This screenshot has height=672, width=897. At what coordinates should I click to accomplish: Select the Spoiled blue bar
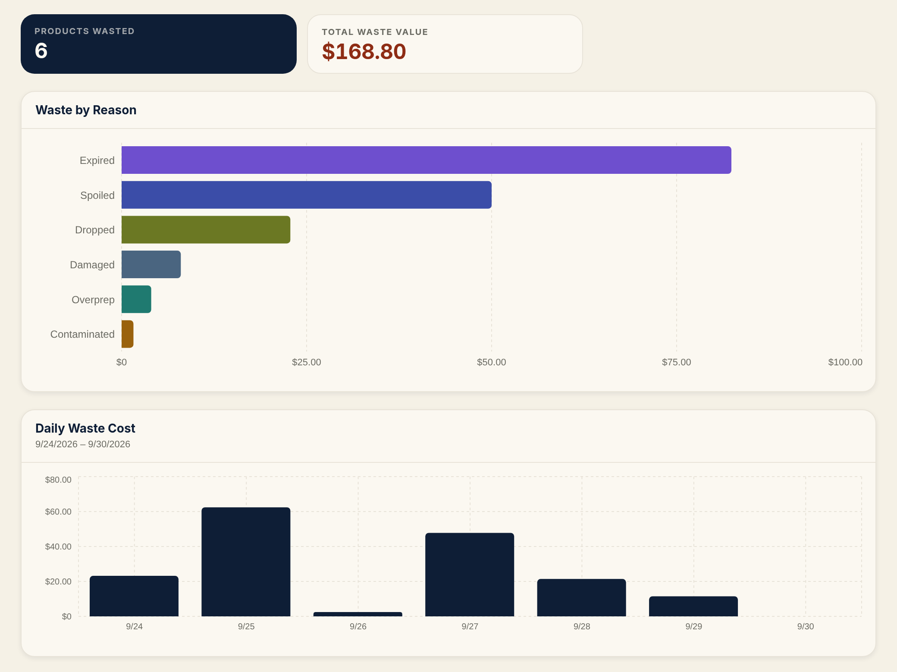click(x=307, y=195)
